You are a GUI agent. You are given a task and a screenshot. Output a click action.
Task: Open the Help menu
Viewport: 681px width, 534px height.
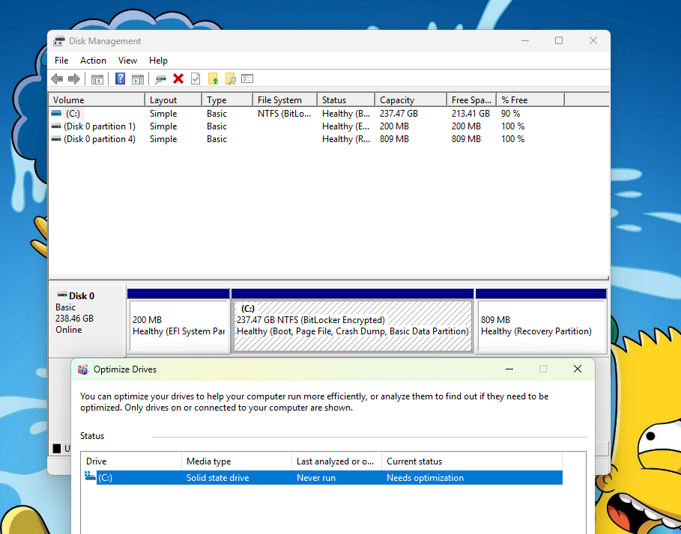158,61
